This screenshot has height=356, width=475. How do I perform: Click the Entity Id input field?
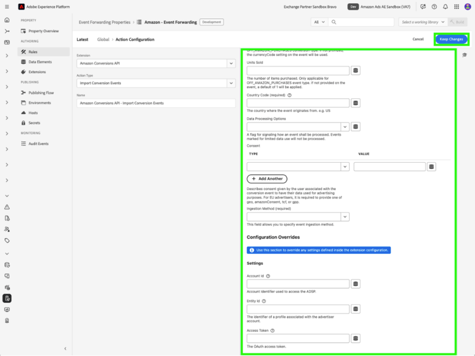click(x=298, y=309)
